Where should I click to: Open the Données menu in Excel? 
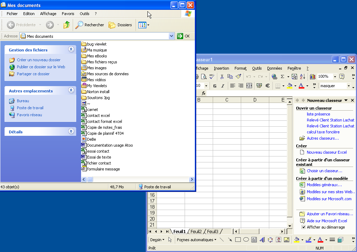(275, 68)
